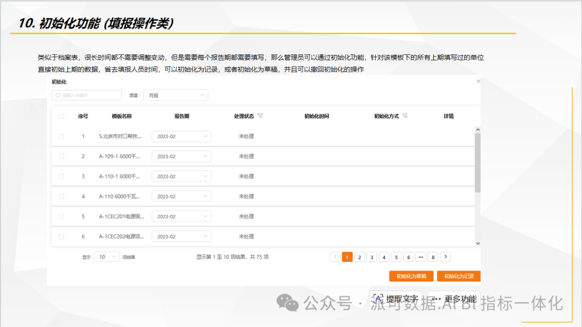Jump to page 8 in pagination
582x327 pixels.
(433, 257)
